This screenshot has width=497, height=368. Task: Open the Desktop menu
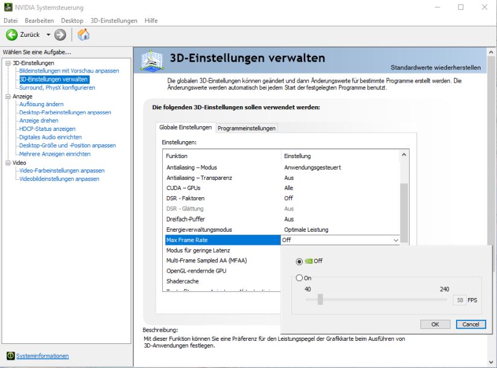72,21
